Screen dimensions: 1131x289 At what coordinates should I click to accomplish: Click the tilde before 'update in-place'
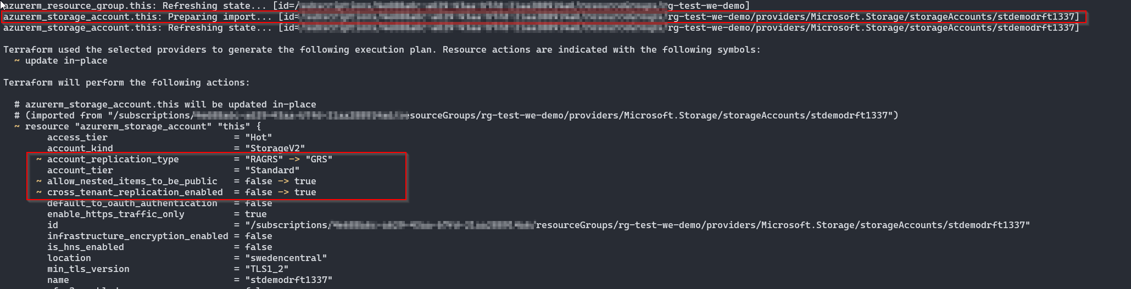click(17, 61)
